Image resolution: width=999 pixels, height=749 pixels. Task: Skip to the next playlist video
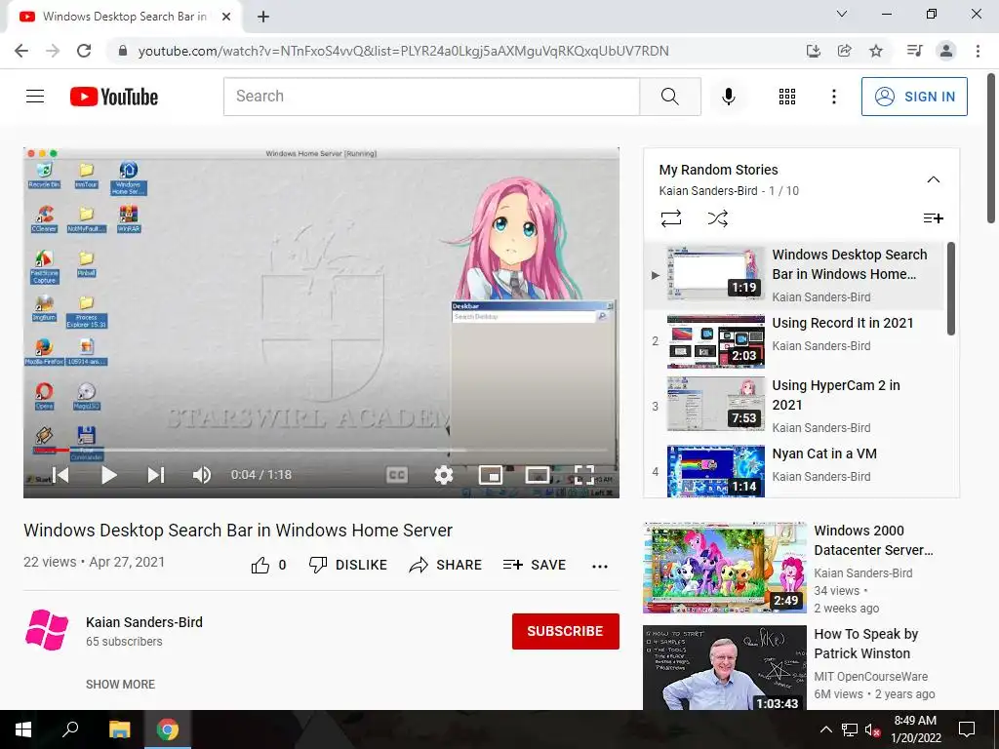point(155,475)
